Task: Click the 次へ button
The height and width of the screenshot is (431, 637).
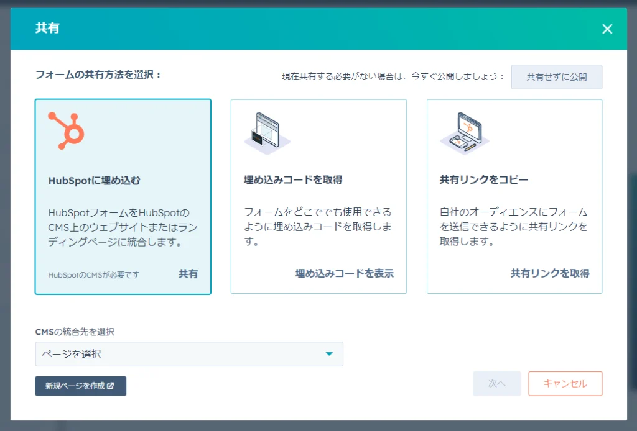Action: click(x=497, y=384)
